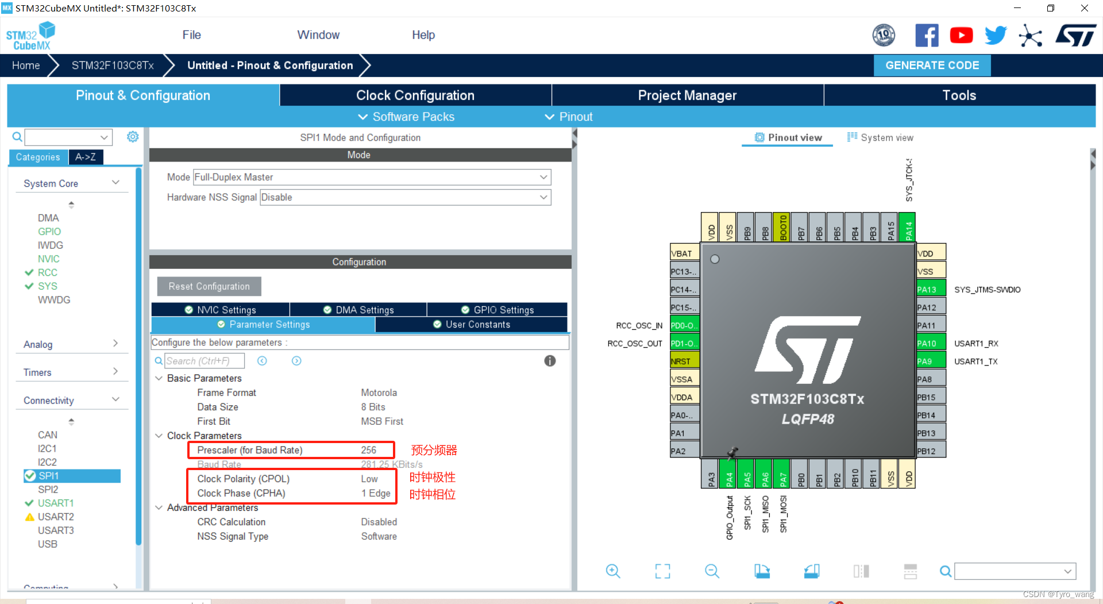Open the Help menu

(423, 35)
